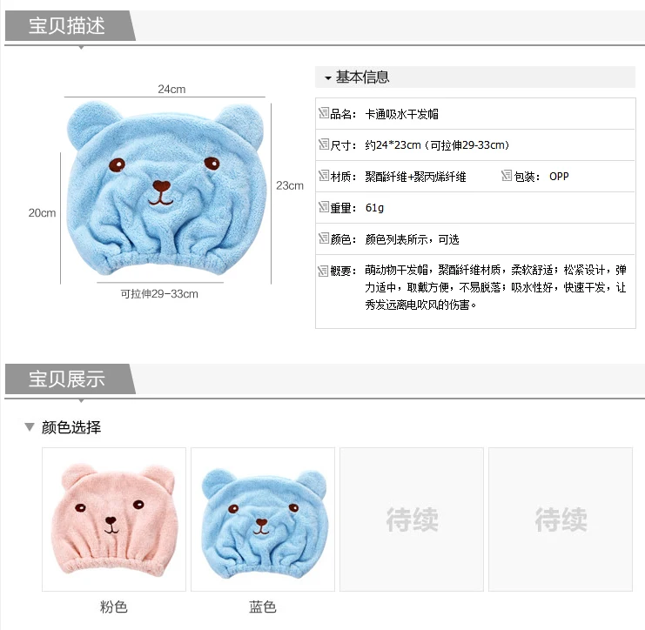
Task: Click the note icon beside 颜色
Action: coord(324,238)
